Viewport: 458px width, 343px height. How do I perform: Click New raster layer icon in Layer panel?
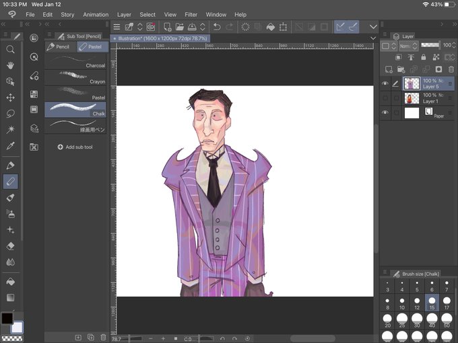click(x=389, y=69)
